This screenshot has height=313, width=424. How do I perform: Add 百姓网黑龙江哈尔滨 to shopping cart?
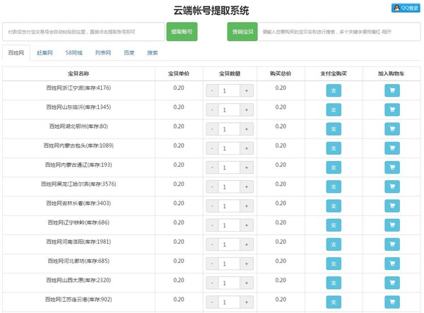pos(392,187)
